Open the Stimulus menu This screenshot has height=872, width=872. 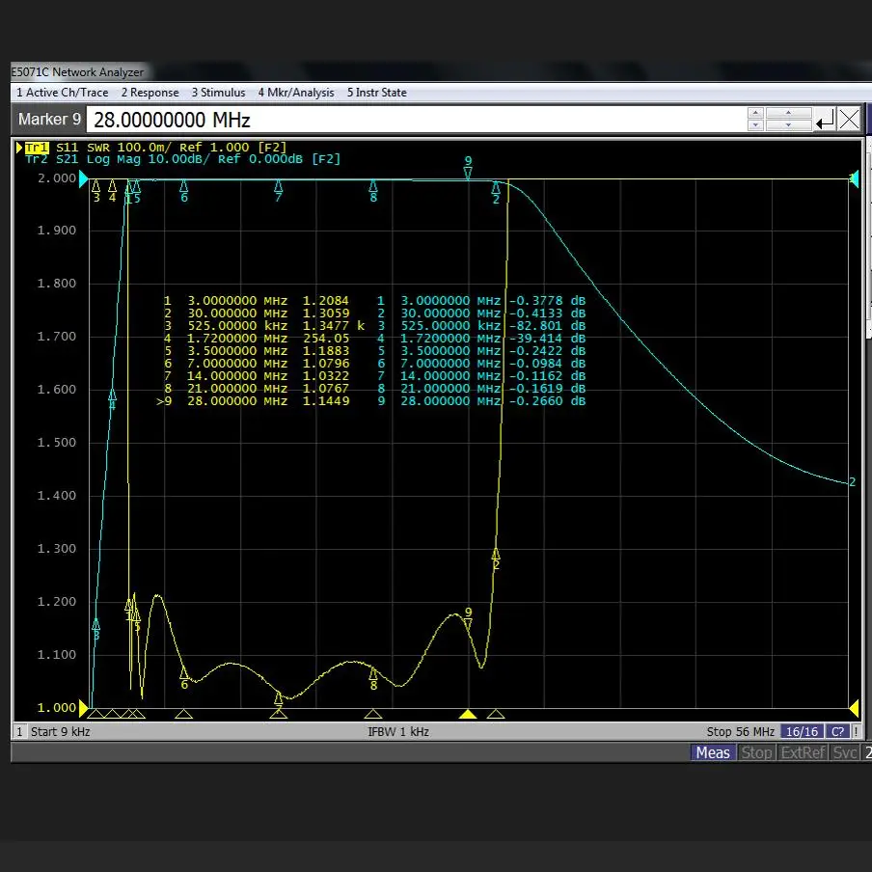click(218, 93)
